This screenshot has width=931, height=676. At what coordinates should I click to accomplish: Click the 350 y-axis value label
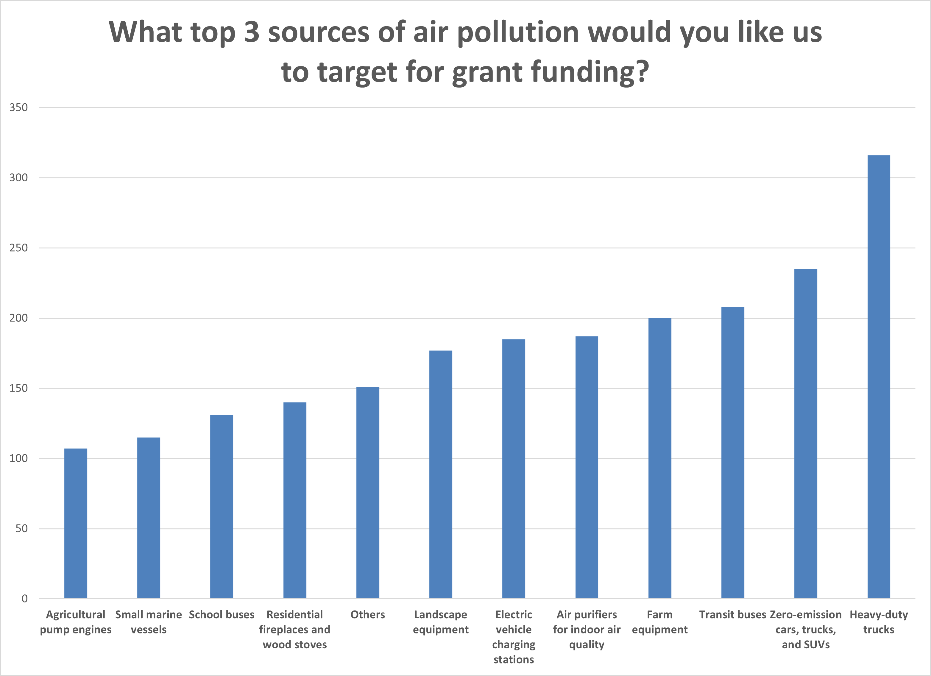(18, 108)
